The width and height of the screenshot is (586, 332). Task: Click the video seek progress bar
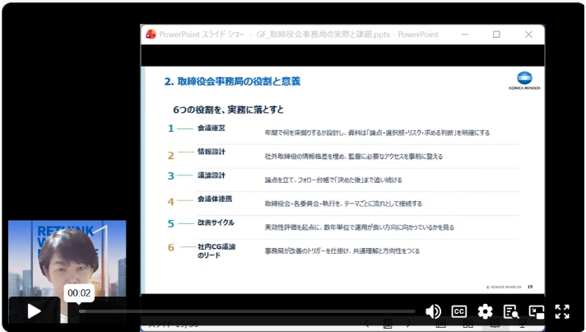[247, 311]
